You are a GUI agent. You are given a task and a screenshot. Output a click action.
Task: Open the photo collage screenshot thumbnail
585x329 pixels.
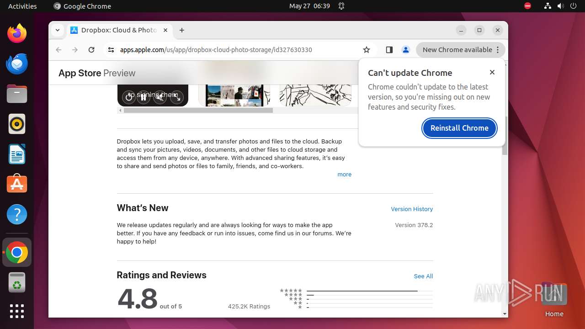234,95
